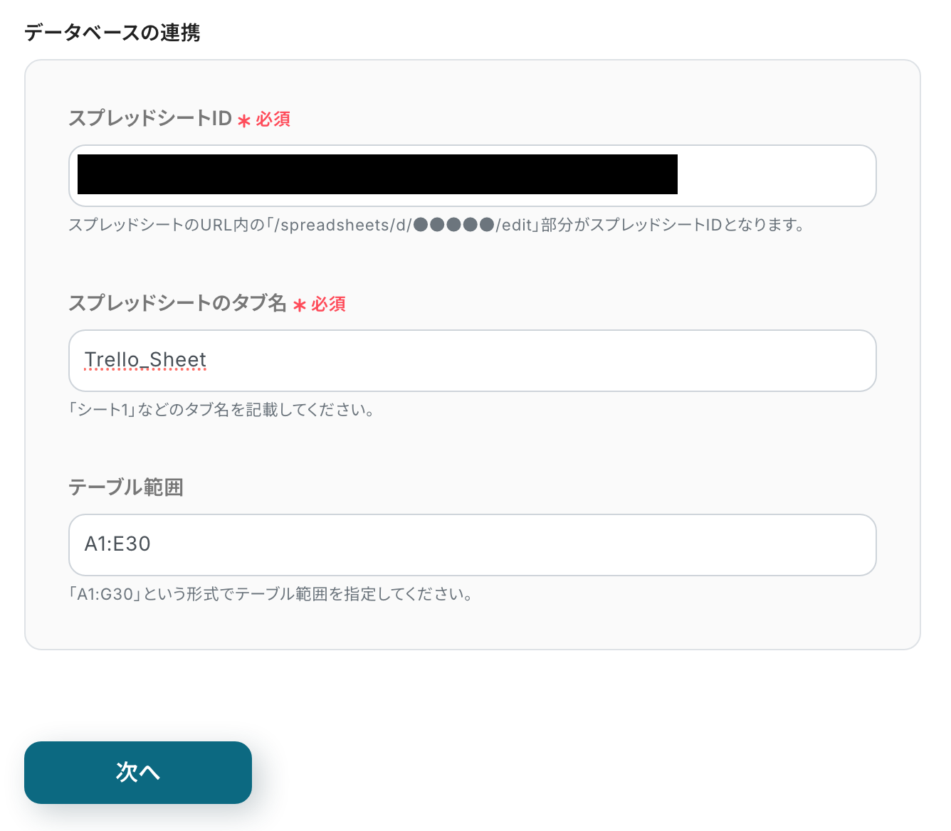The image size is (951, 831).
Task: Click the A1:G30 format hint text
Action: [270, 594]
